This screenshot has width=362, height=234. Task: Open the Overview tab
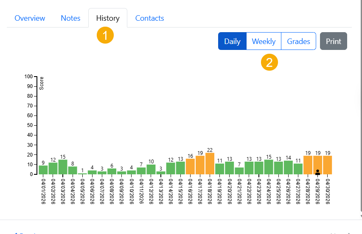[30, 18]
